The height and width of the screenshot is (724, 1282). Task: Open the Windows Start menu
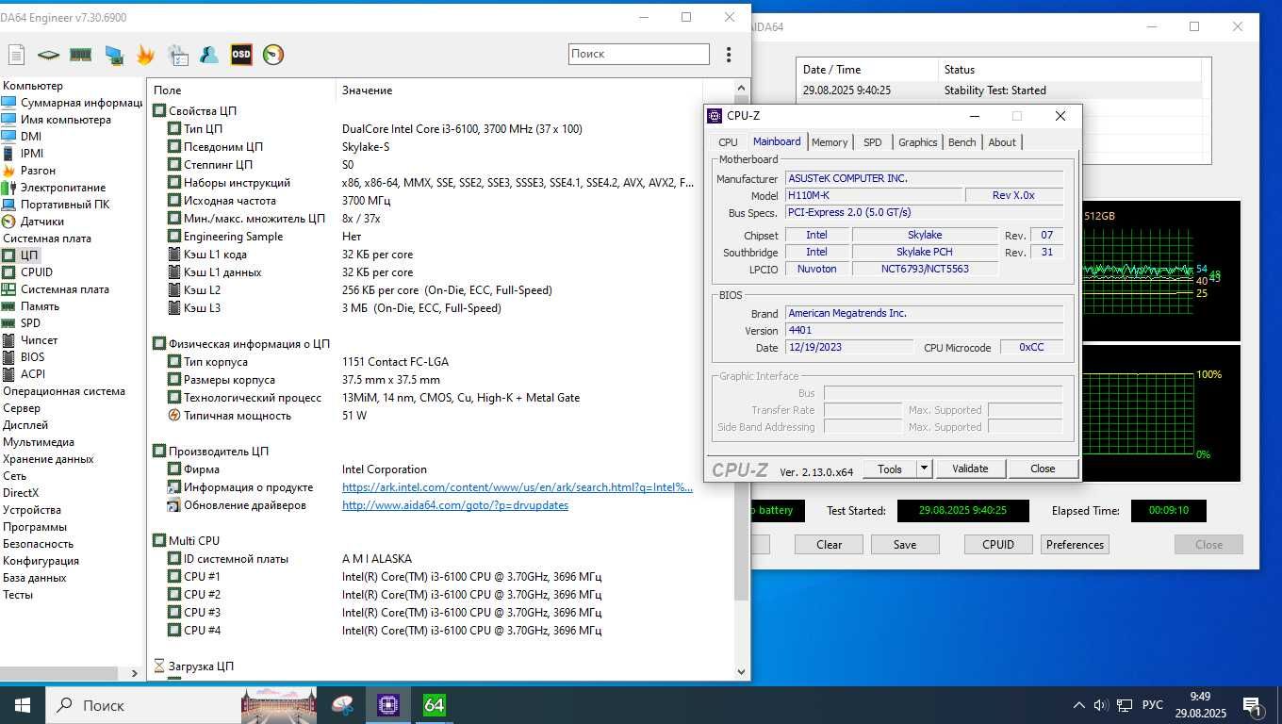pyautogui.click(x=23, y=705)
